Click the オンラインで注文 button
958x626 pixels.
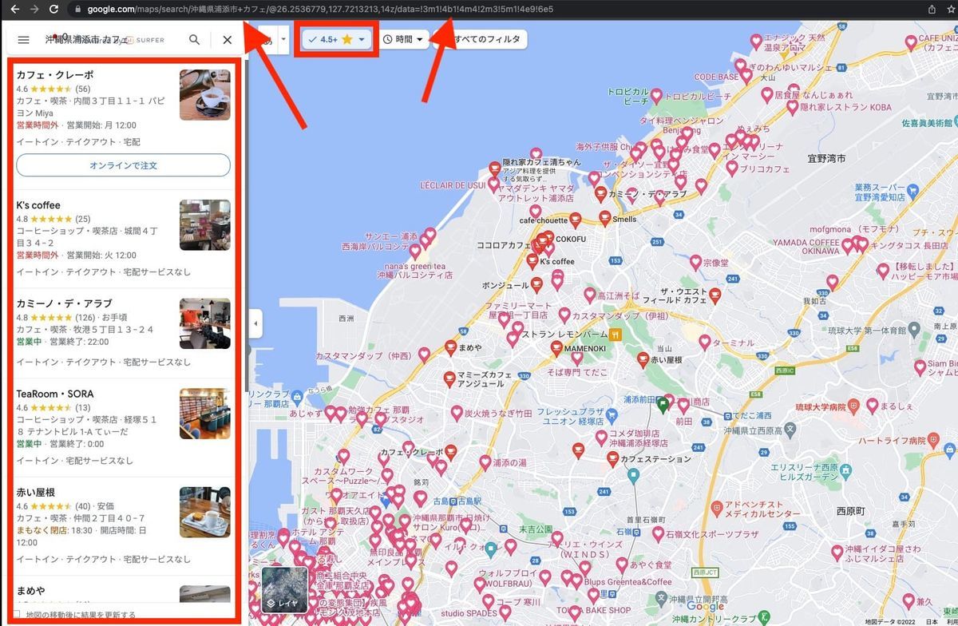123,165
